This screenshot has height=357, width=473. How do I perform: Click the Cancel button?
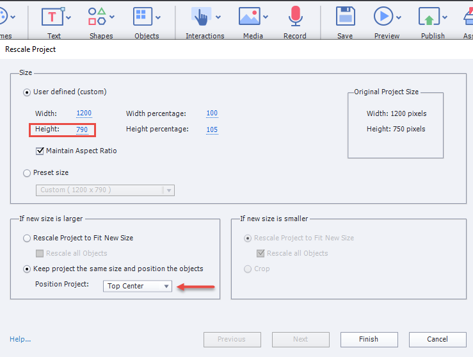tap(437, 339)
